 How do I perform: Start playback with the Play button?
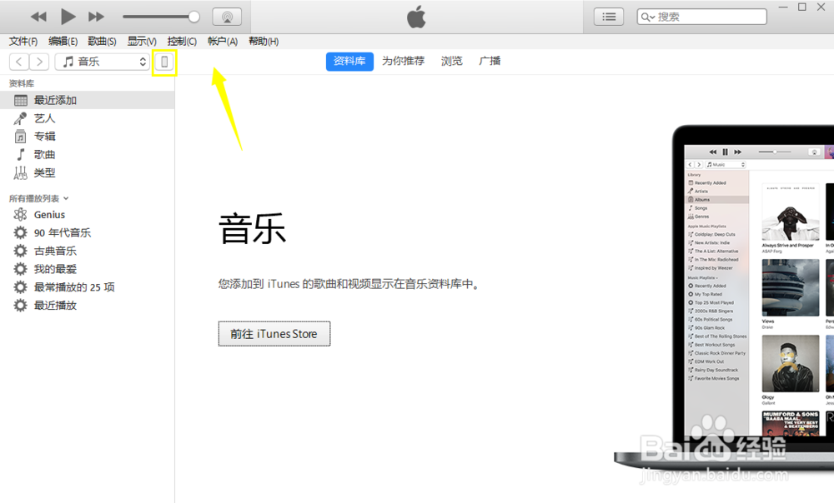tap(68, 17)
